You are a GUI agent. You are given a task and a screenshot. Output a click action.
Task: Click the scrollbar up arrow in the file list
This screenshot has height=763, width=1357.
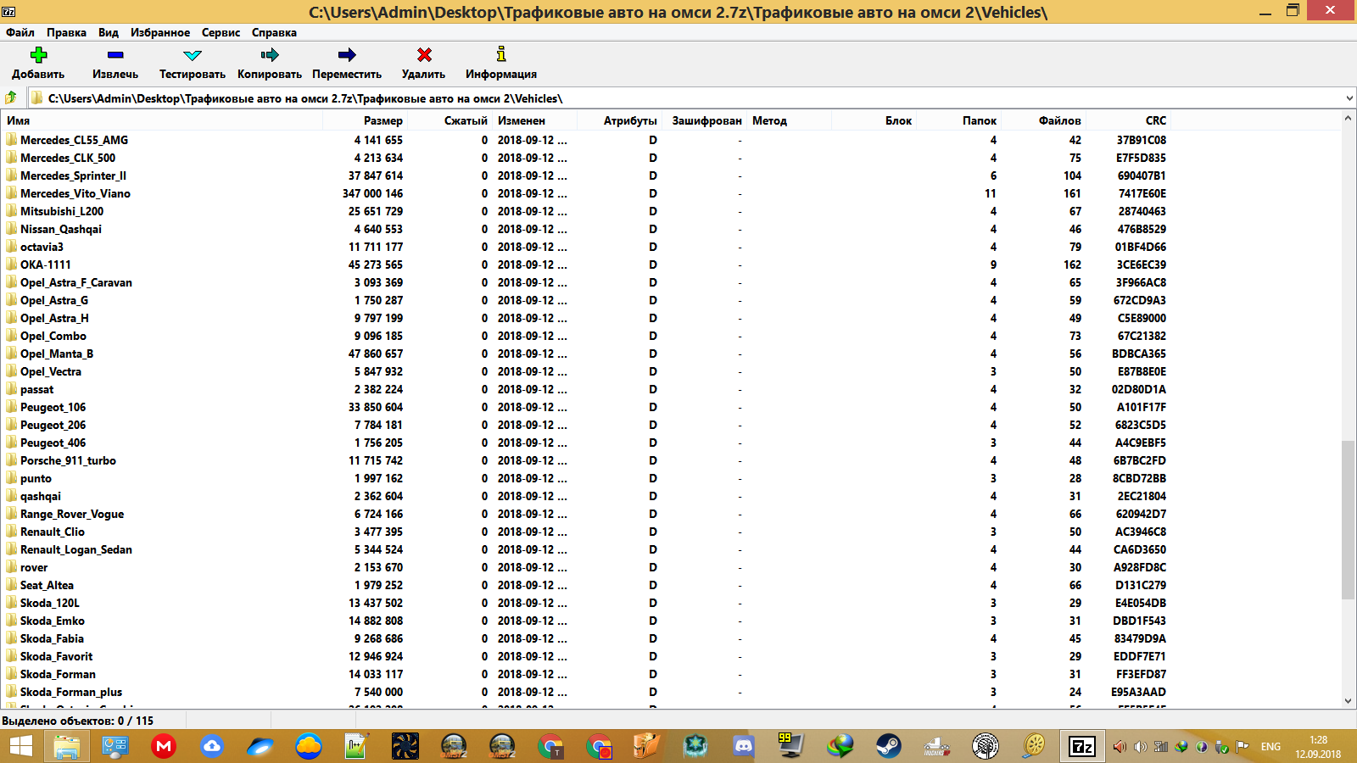click(1349, 119)
